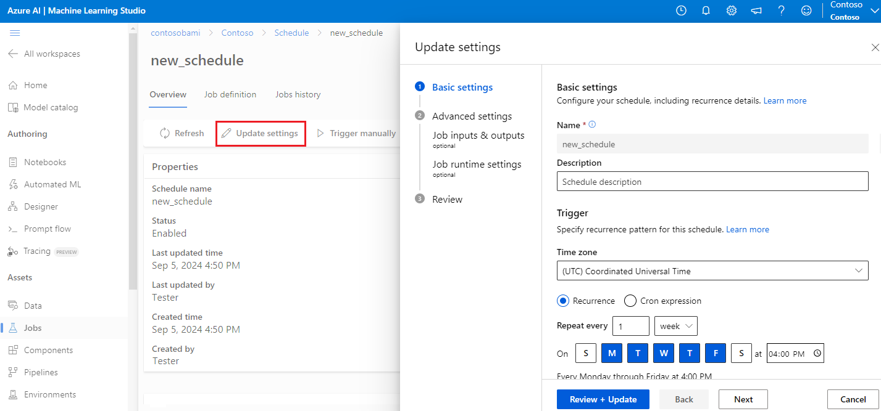This screenshot has width=881, height=411.
Task: Switch to the Jobs history tab
Action: coord(298,94)
